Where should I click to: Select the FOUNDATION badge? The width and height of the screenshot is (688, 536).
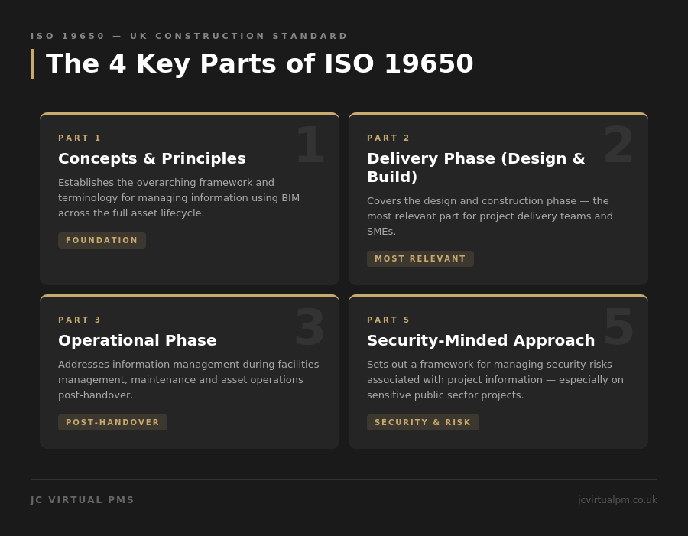point(102,240)
